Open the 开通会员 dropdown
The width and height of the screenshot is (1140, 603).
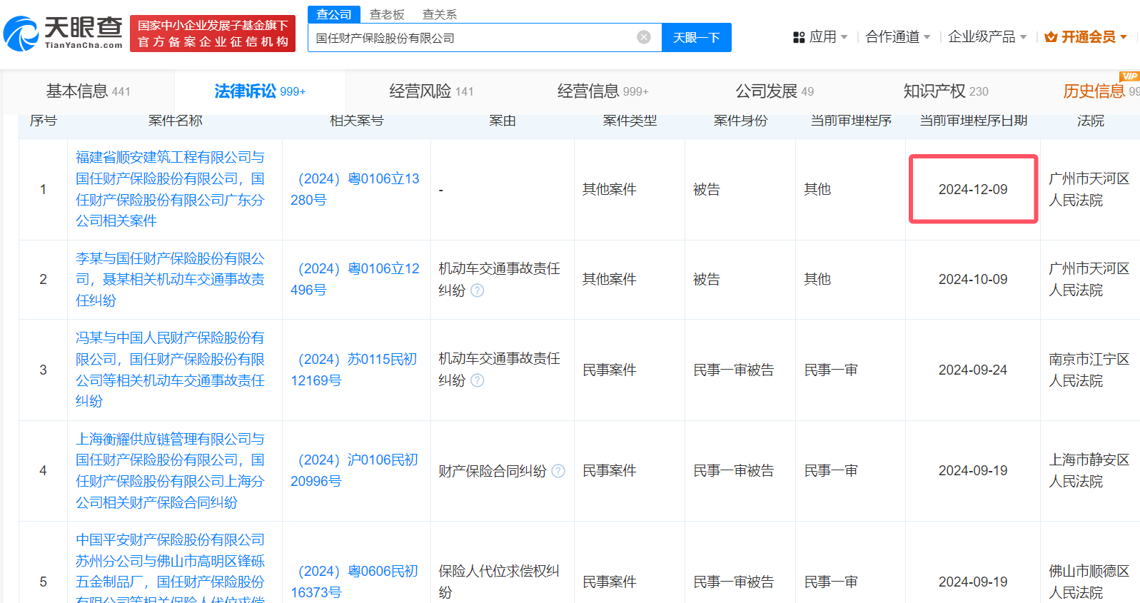point(1123,37)
